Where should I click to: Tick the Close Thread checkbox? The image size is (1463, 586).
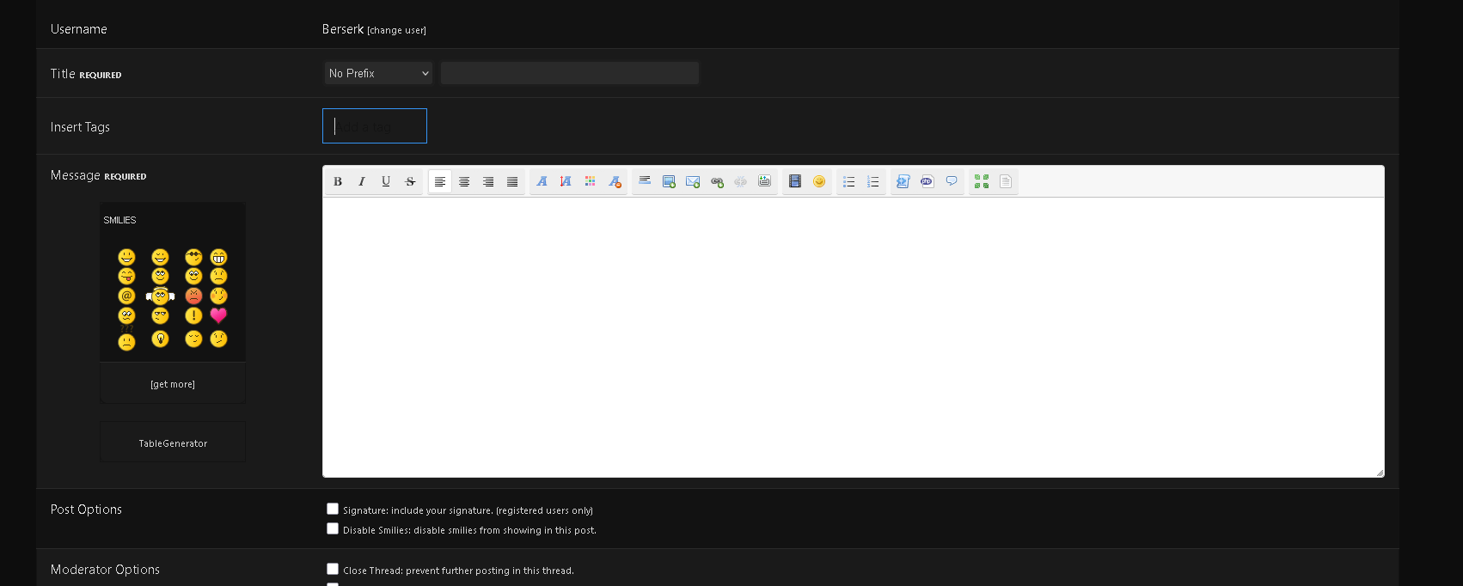(x=333, y=569)
